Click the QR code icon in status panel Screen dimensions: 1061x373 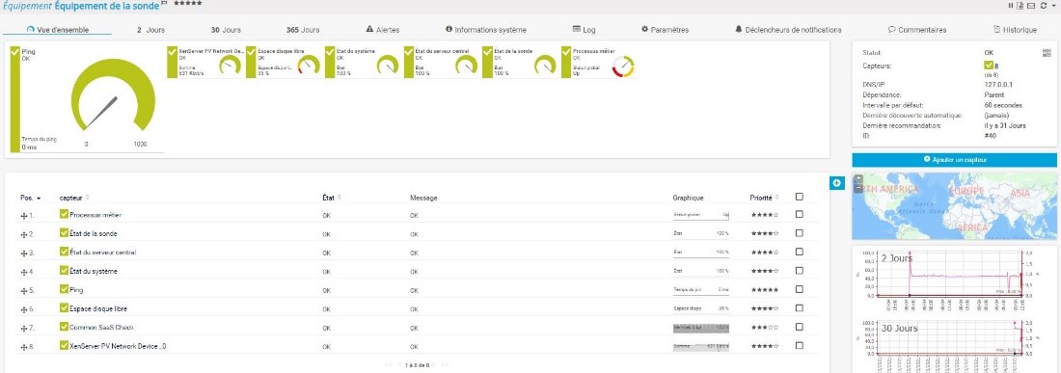pos(1047,52)
